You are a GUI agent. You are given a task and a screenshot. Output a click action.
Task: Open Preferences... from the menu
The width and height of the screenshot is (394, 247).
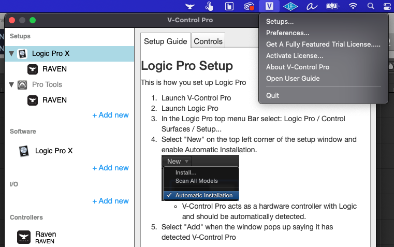(288, 33)
